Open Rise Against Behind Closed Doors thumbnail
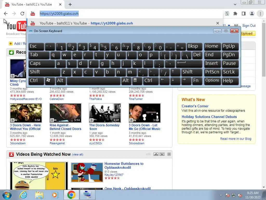This screenshot has width=266, height=200. click(65, 113)
